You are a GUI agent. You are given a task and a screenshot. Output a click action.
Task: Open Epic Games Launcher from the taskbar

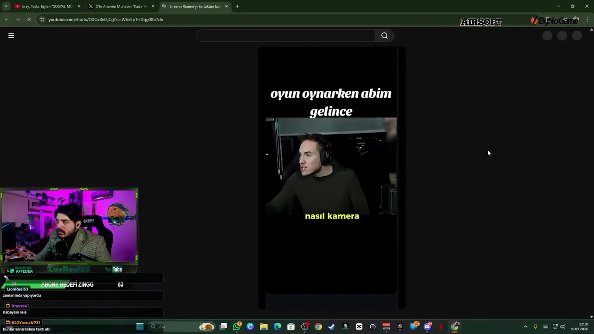click(400, 327)
